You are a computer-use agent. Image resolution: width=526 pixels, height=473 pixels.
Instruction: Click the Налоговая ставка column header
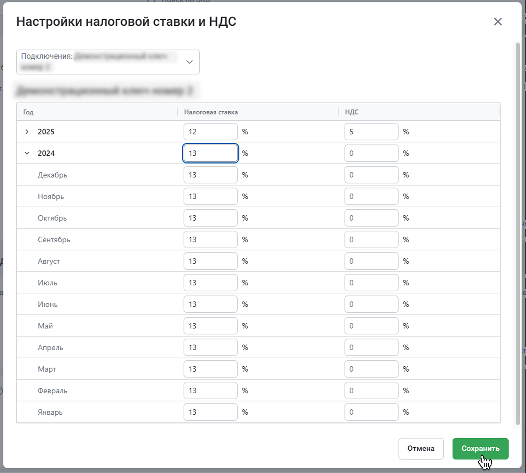point(211,112)
